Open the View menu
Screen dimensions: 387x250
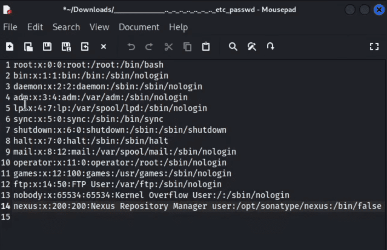tap(99, 27)
